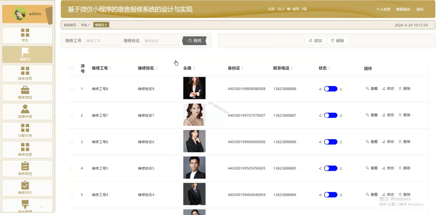Viewport: 438px width, 215px height.
Task: Click 删除 for 维修工号6
Action: click(405, 142)
